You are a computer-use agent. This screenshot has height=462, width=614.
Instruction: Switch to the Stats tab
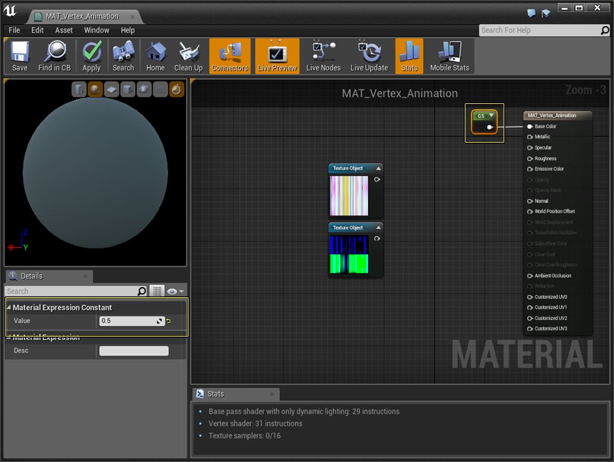[x=235, y=393]
